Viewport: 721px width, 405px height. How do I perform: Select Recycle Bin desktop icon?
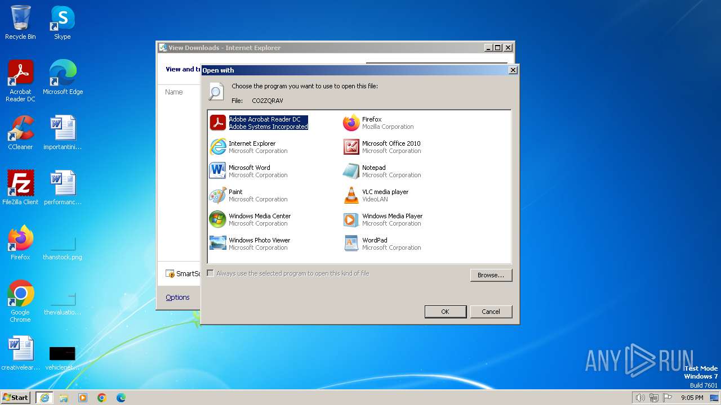click(20, 22)
